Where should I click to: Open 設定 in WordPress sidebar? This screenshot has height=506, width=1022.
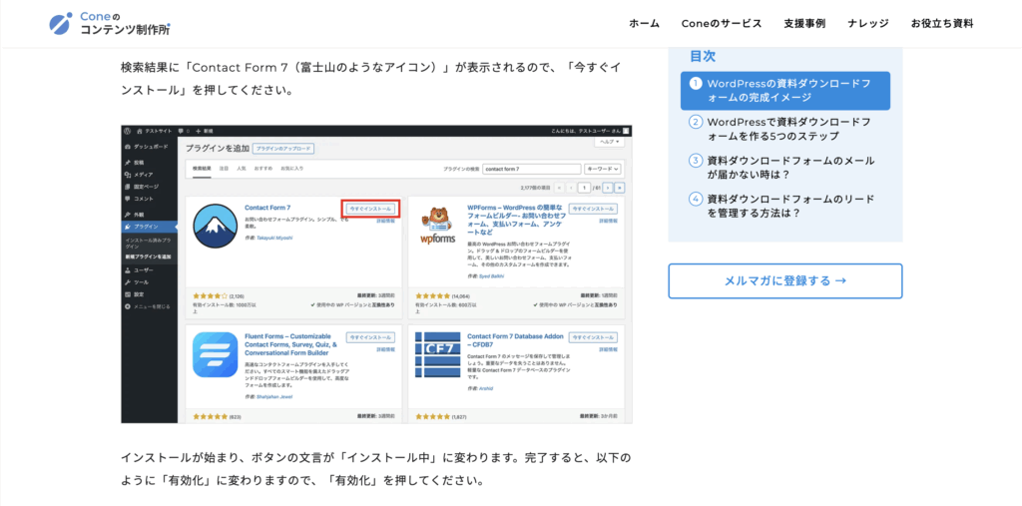click(x=135, y=294)
